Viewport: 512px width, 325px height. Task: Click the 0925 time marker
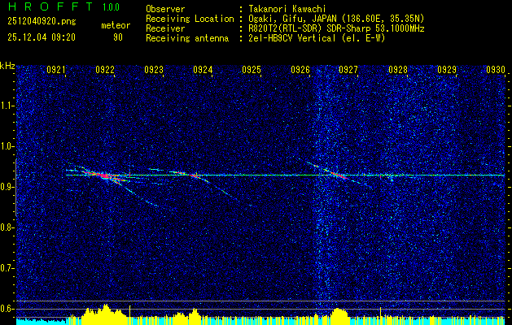coord(252,69)
